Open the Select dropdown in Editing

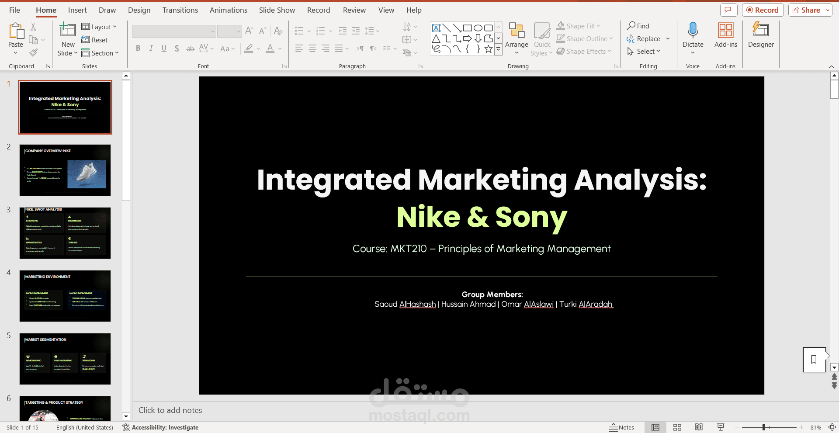pyautogui.click(x=644, y=51)
